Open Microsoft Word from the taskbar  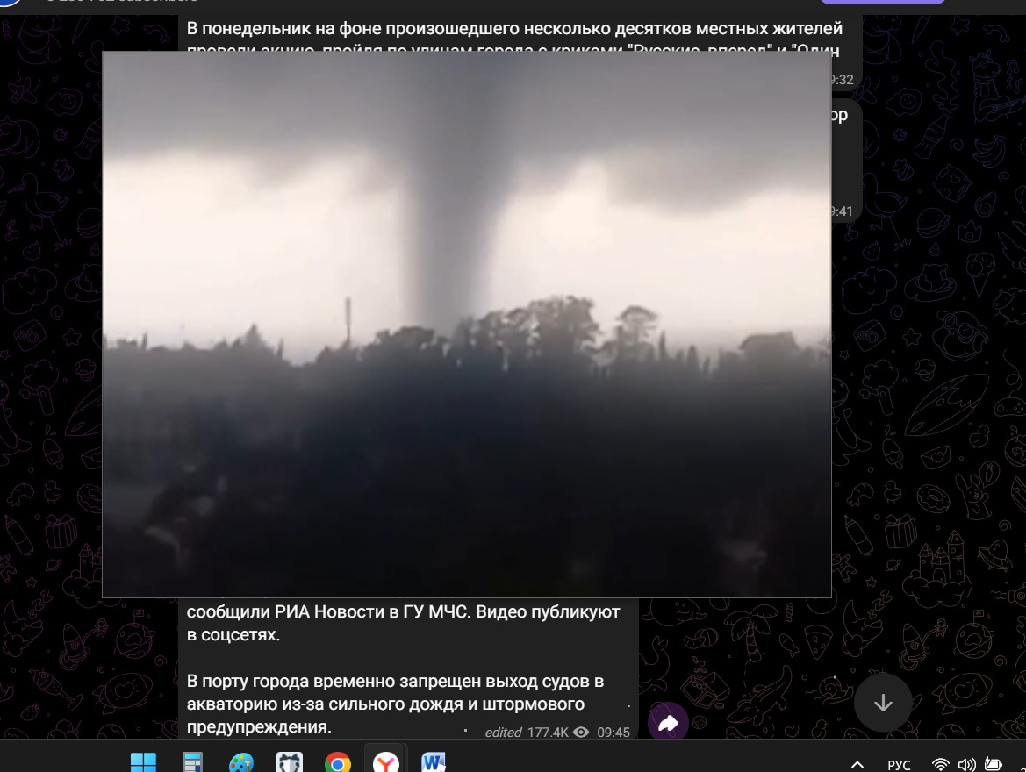pos(434,762)
